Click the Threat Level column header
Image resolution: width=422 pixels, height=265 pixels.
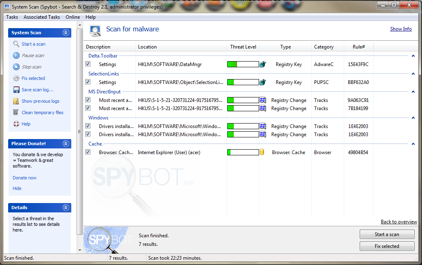point(243,47)
